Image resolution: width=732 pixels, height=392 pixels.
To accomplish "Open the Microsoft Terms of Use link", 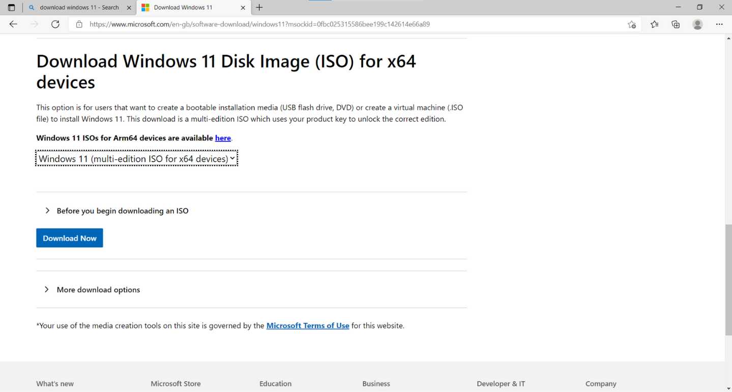I will pos(308,325).
